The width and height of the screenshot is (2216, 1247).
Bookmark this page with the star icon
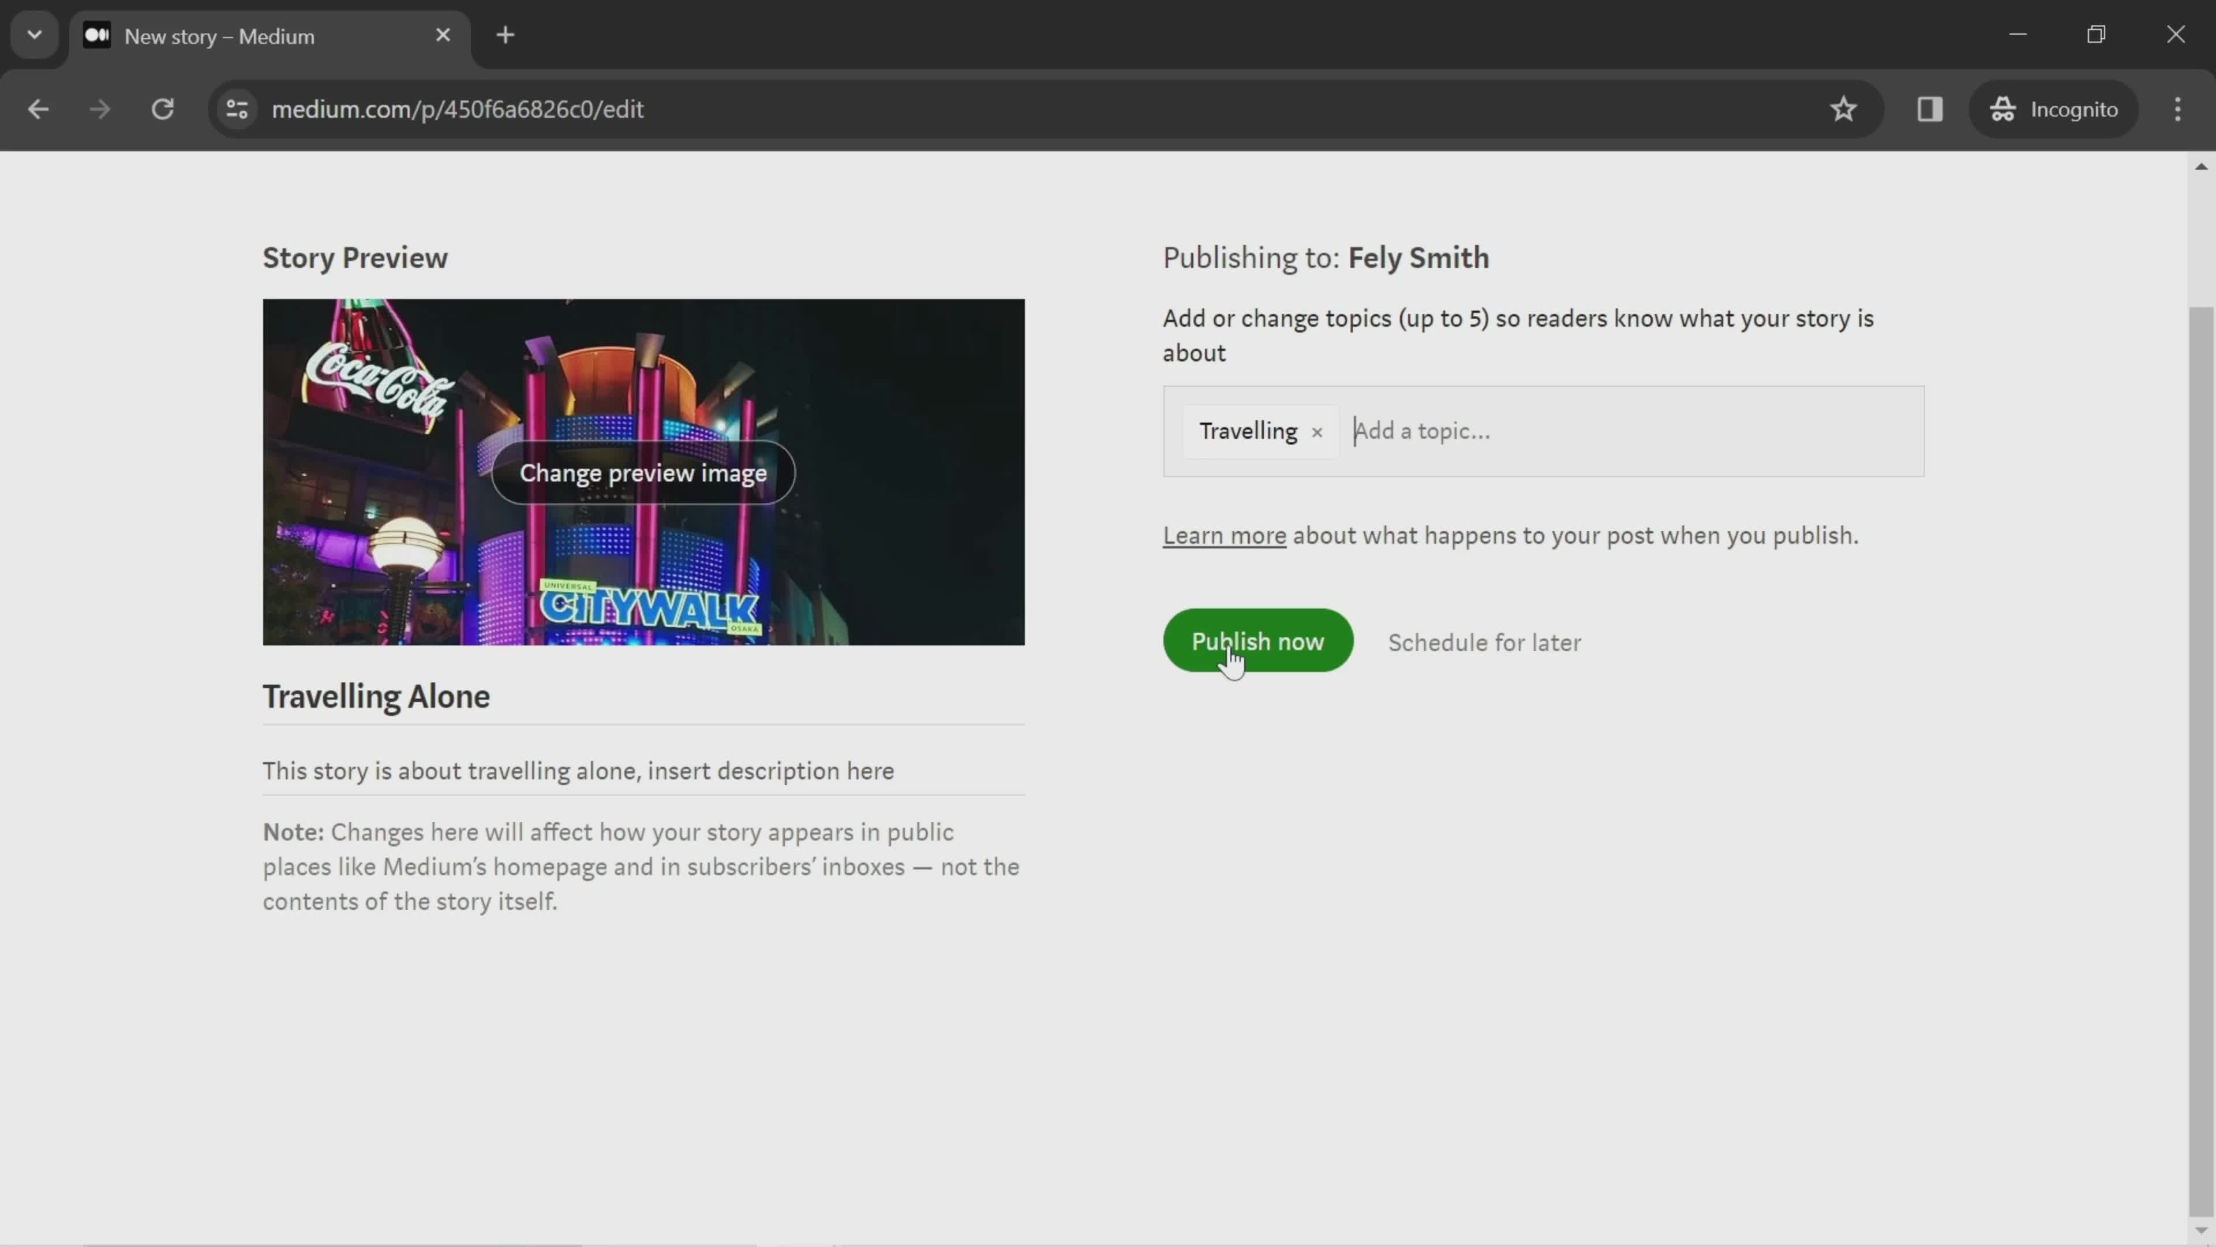[1844, 109]
